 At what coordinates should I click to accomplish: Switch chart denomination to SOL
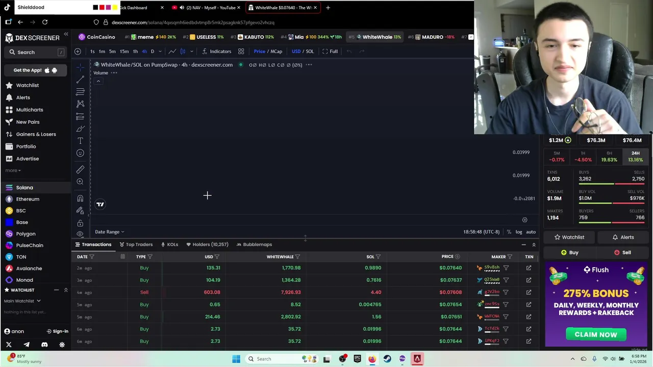pos(310,51)
